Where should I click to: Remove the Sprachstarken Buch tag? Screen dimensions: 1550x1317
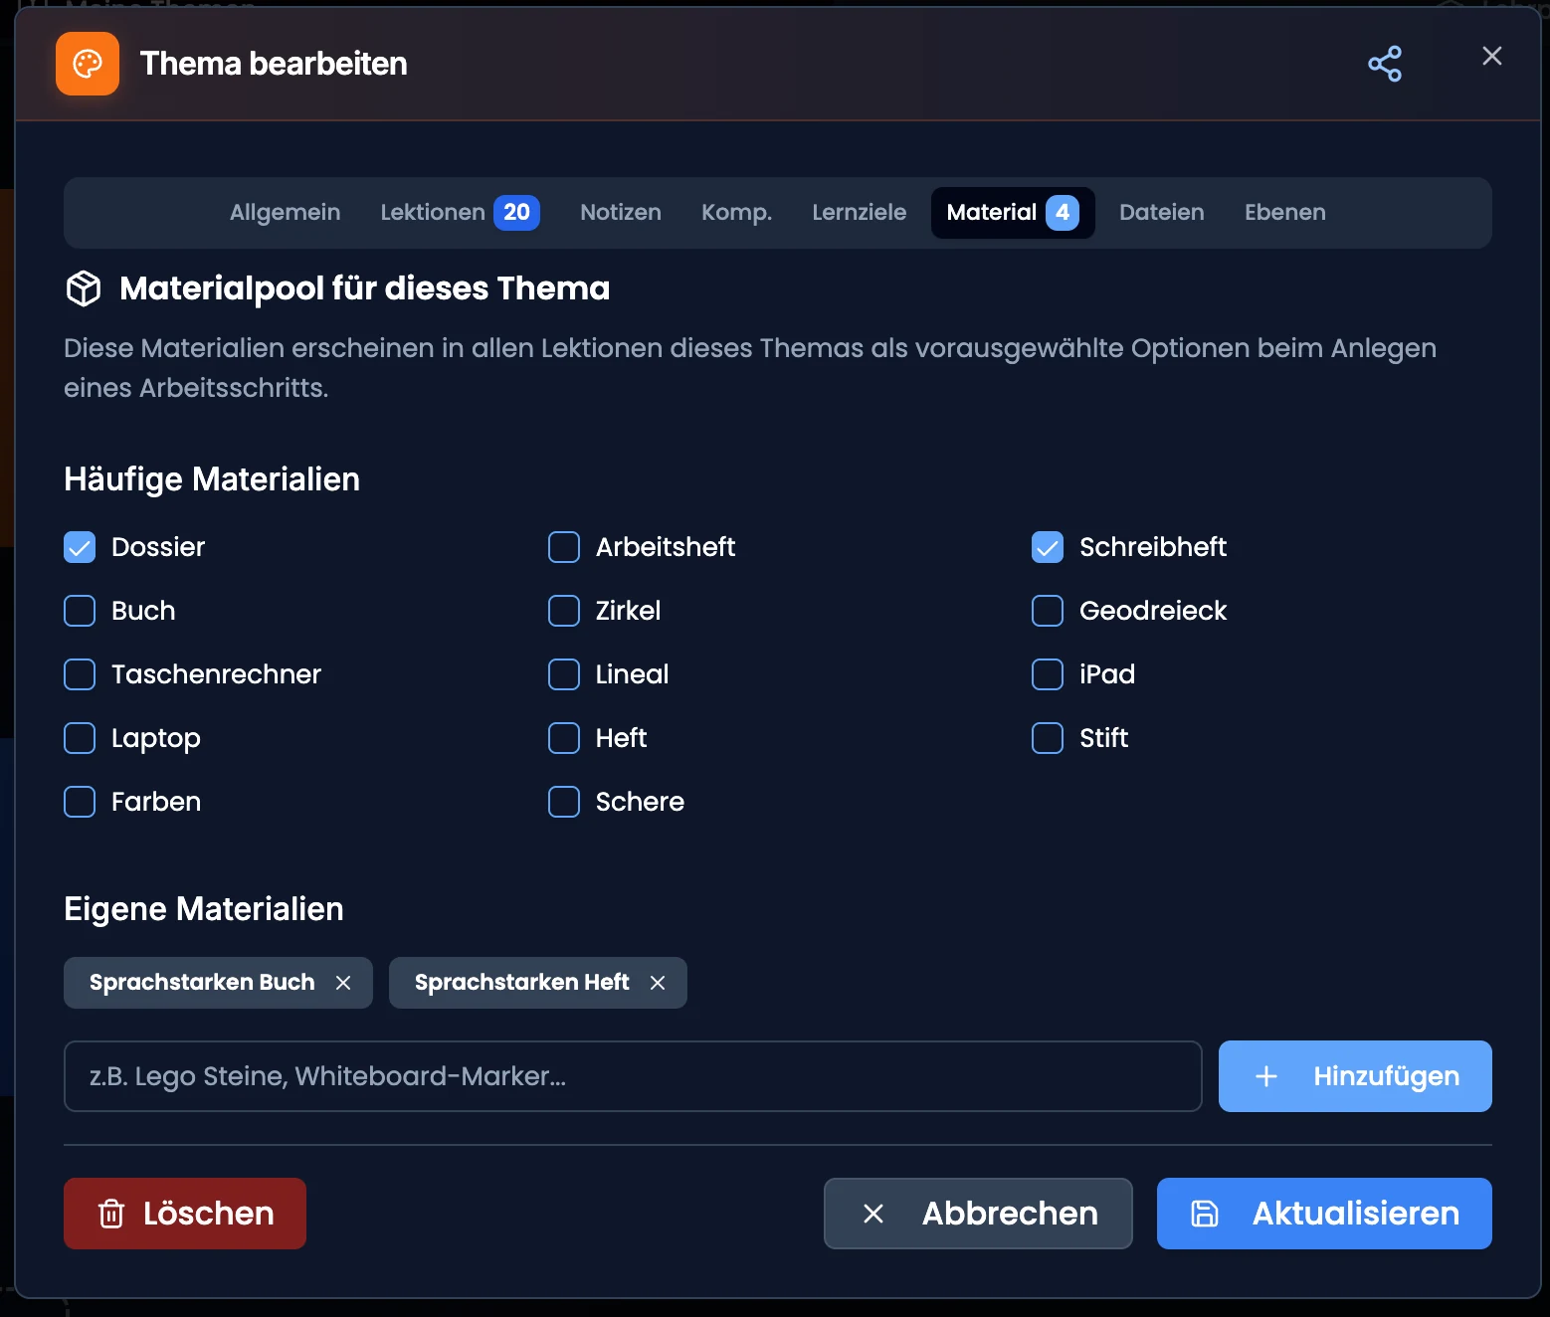(343, 983)
